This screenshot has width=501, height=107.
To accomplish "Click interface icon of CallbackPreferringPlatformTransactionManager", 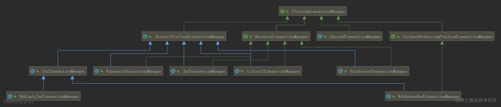I will pos(393,36).
